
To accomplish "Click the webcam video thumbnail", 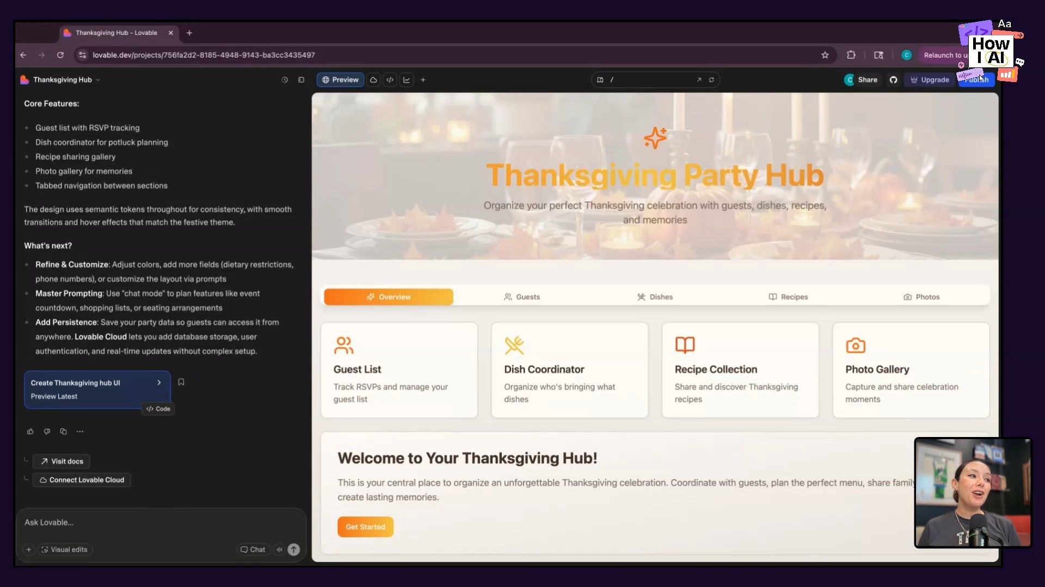I will pos(973,492).
